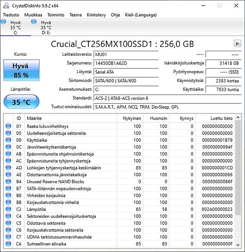Image resolution: width=245 pixels, height=252 pixels.
Task: Click the status orb of Epäonnistuneita tyhjennyskertoja row
Action: (8, 160)
